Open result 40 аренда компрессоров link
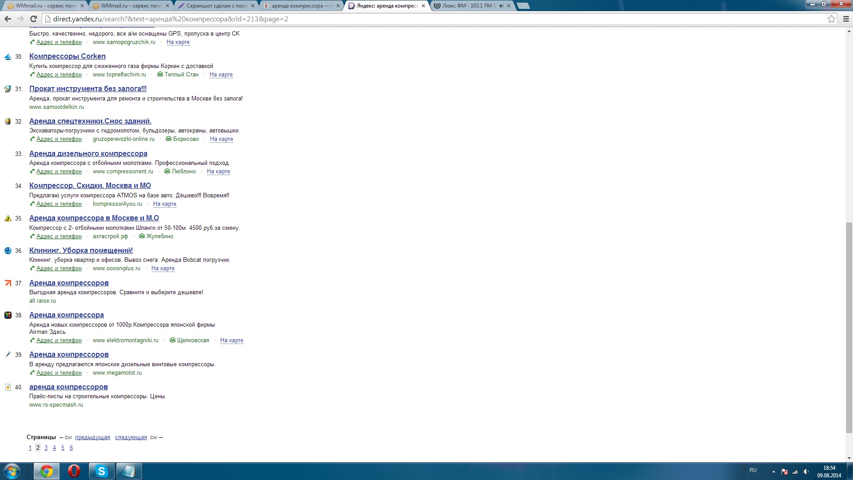The width and height of the screenshot is (853, 480). 68,387
